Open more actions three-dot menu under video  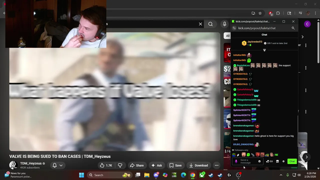click(x=217, y=165)
